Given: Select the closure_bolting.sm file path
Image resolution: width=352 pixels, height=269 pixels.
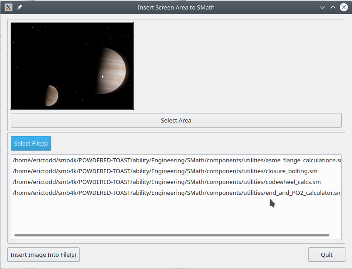Looking at the screenshot, I should tap(165, 171).
